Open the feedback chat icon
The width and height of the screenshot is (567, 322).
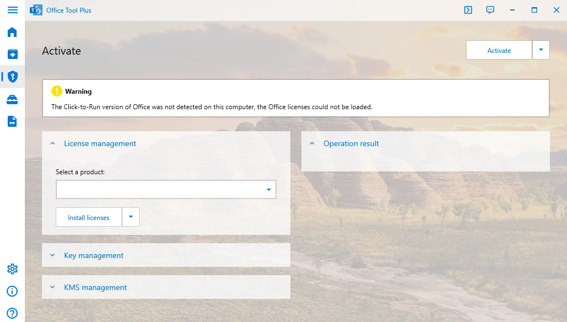click(490, 10)
